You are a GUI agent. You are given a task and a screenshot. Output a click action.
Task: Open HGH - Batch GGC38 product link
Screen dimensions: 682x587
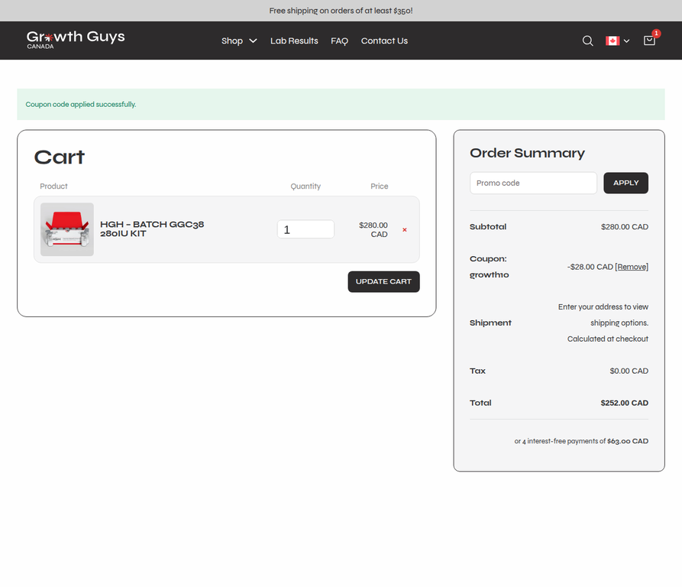pos(152,229)
